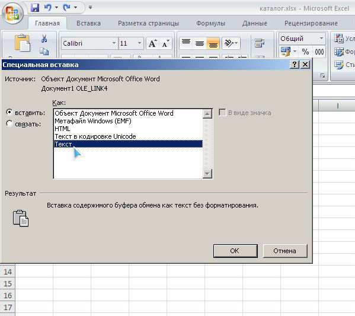Apply percent style format

point(305,52)
